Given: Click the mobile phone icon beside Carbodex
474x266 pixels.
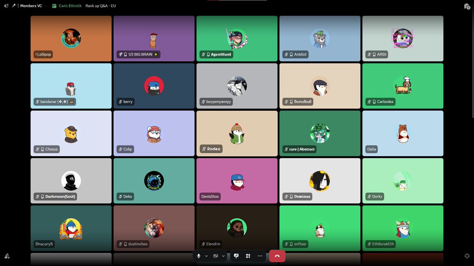Looking at the screenshot, I should [374, 102].
